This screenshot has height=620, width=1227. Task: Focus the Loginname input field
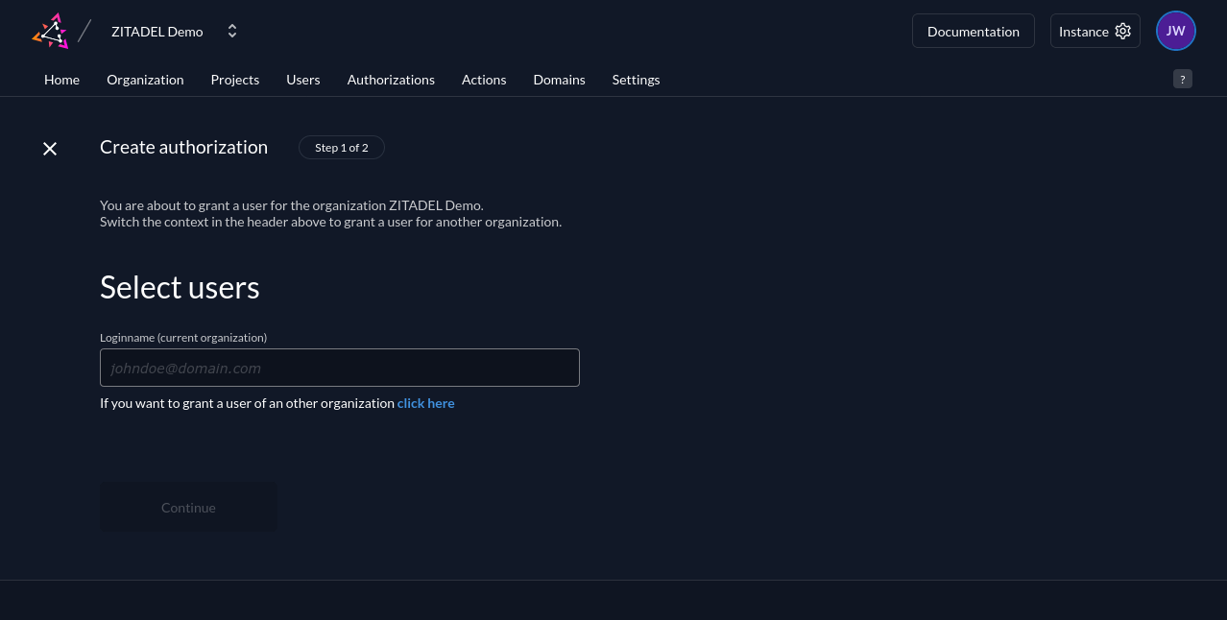(x=340, y=368)
